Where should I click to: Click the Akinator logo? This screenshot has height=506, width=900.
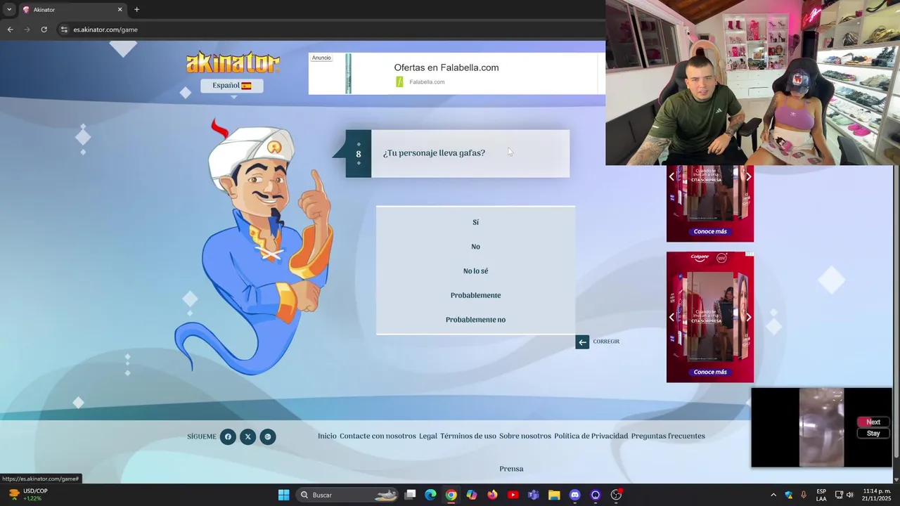pos(233,63)
